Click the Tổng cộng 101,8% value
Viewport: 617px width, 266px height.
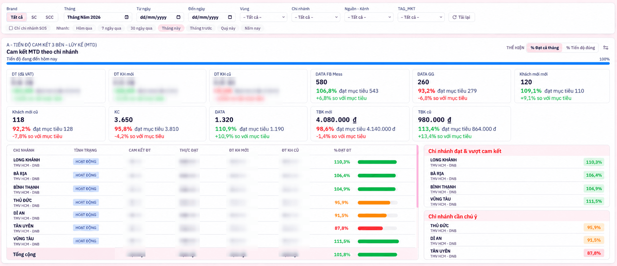tap(342, 254)
